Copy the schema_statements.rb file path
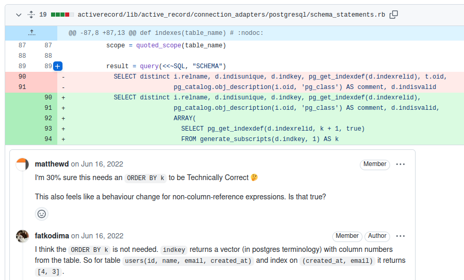Image resolution: width=464 pixels, height=280 pixels. [394, 15]
